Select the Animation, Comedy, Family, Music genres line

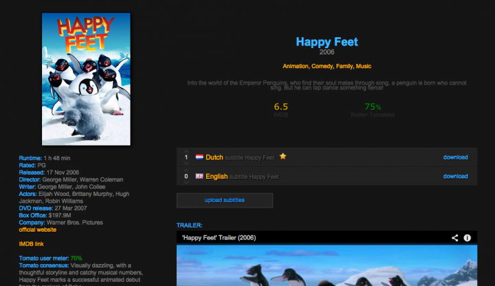tap(327, 66)
